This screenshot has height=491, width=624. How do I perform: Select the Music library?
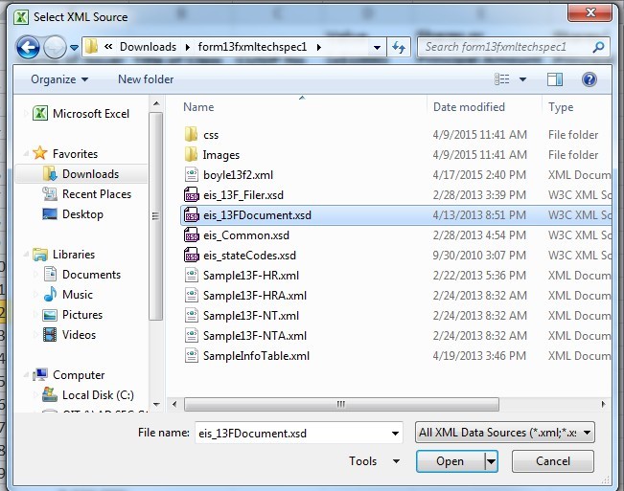pyautogui.click(x=68, y=295)
